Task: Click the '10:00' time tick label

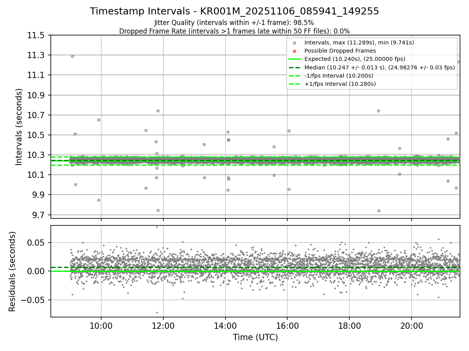Action: pyautogui.click(x=101, y=326)
